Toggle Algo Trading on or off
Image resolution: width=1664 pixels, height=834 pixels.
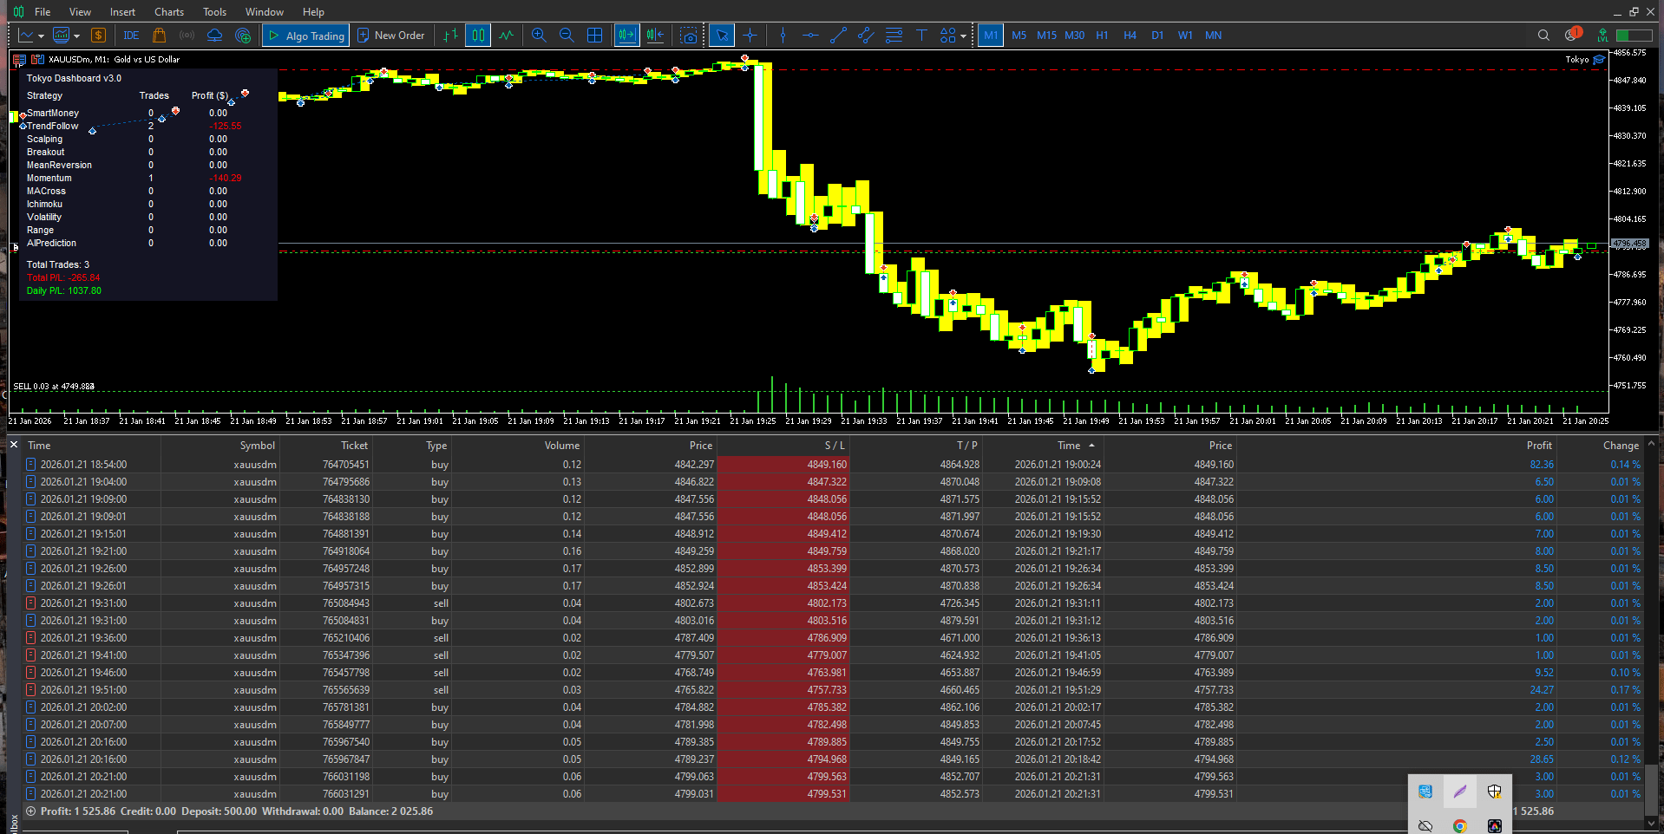pos(305,35)
